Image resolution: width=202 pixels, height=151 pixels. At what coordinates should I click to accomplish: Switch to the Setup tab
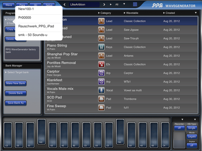[49, 4]
